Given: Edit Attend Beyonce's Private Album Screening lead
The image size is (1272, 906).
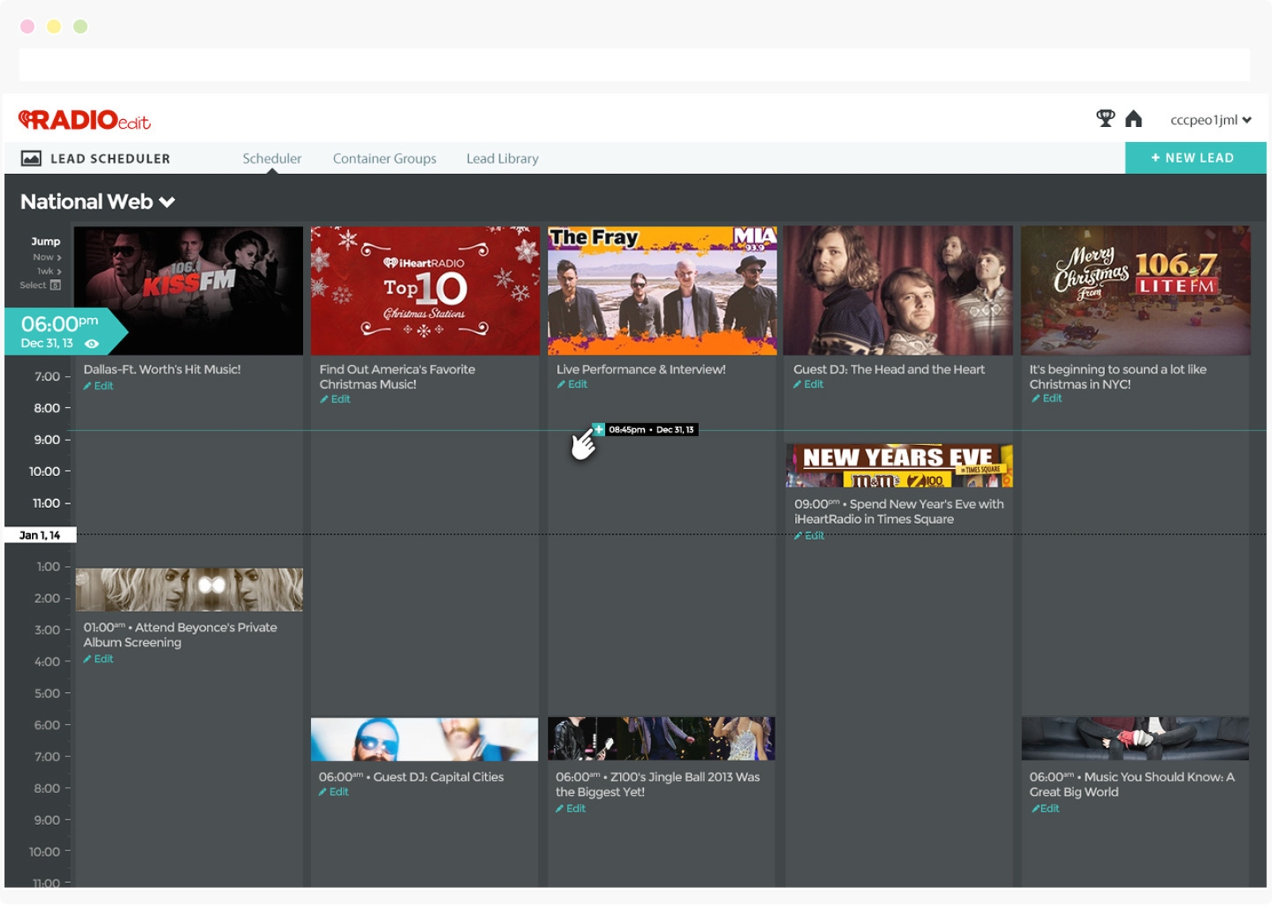Looking at the screenshot, I should point(99,660).
